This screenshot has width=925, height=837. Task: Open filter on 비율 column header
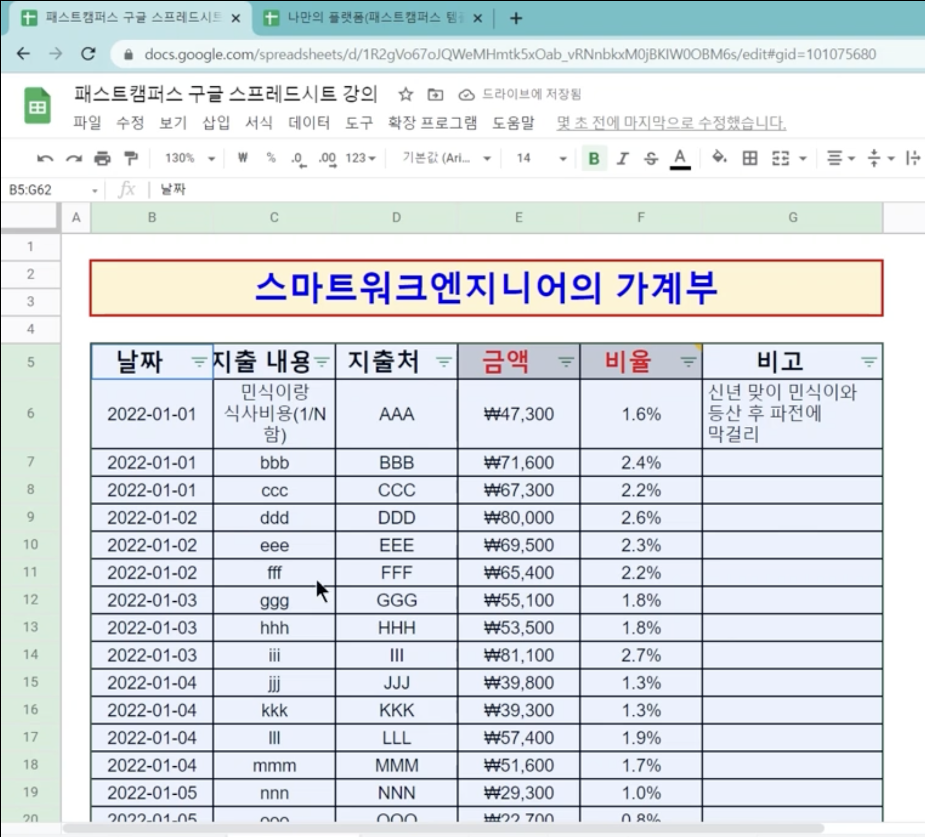688,362
